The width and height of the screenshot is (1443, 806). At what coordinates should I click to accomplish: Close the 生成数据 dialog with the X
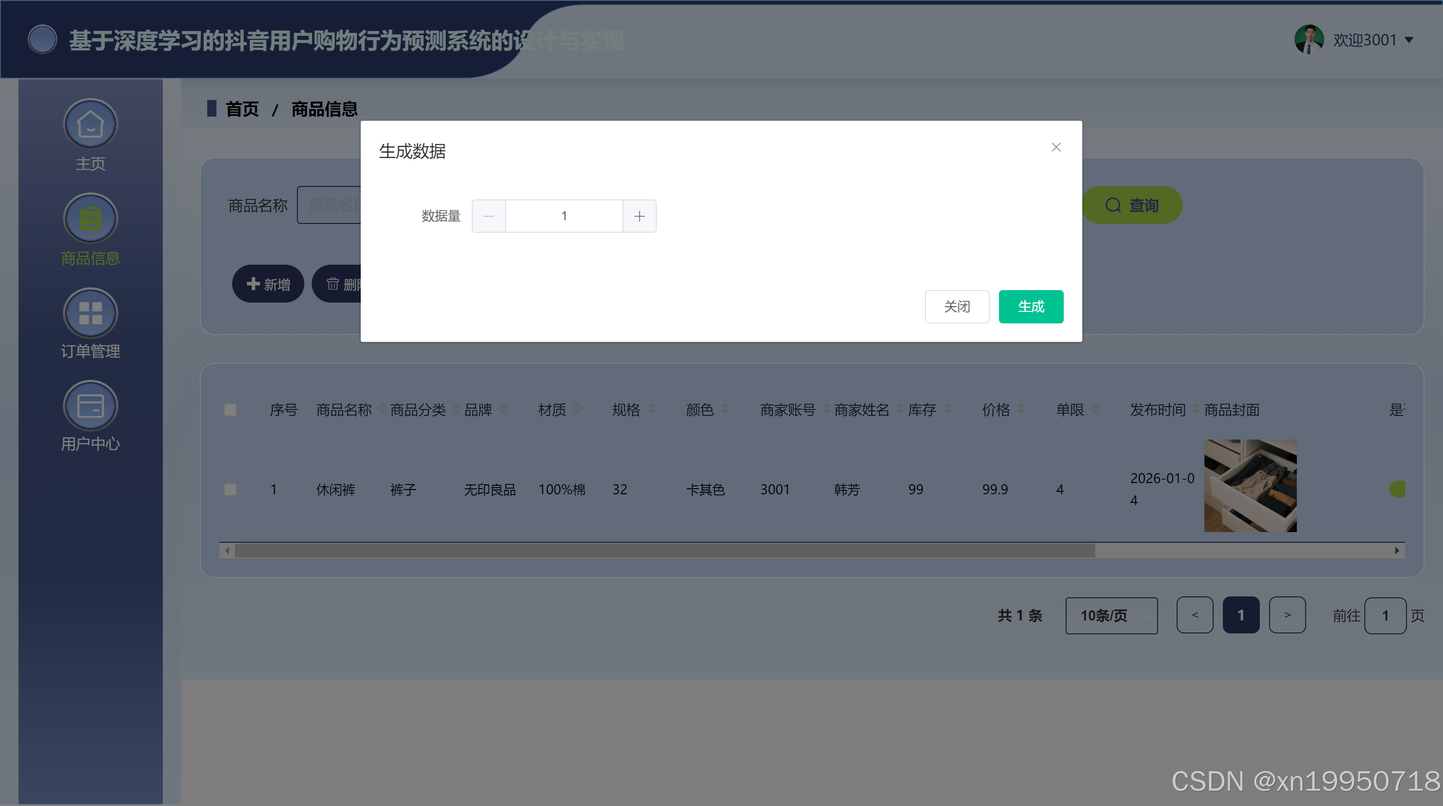pos(1056,147)
